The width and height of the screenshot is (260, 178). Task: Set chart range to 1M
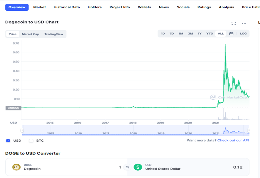[181, 34]
